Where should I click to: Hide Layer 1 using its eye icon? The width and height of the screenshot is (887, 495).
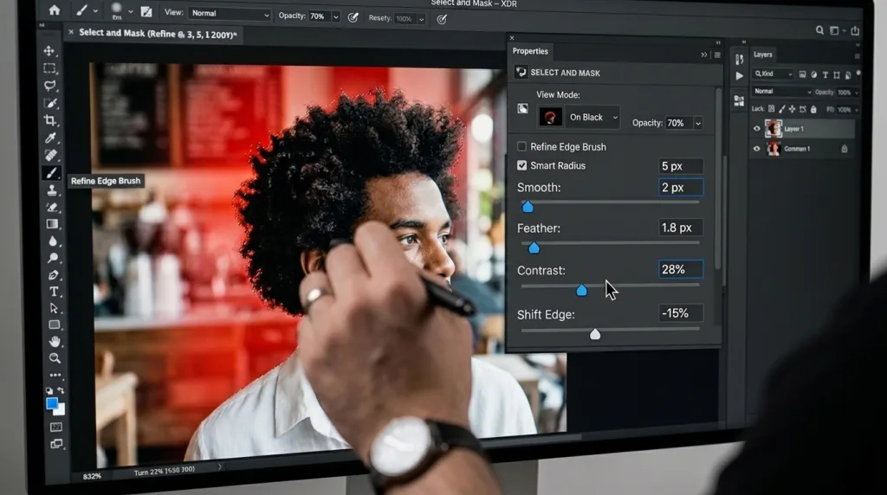(757, 129)
